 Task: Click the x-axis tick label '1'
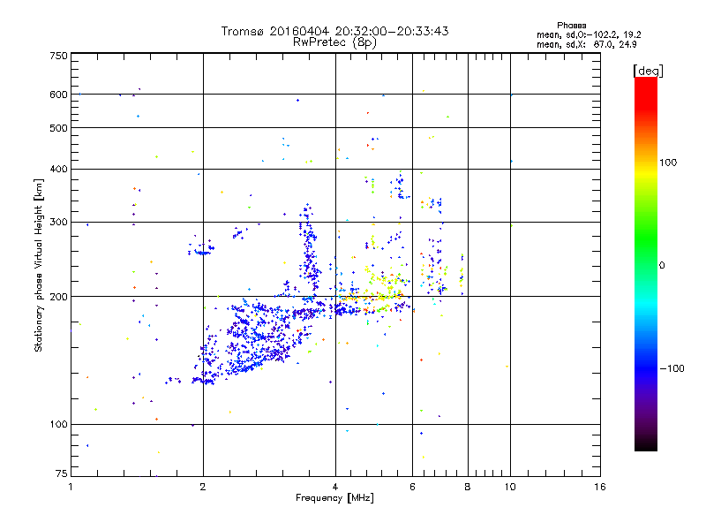[x=71, y=487]
